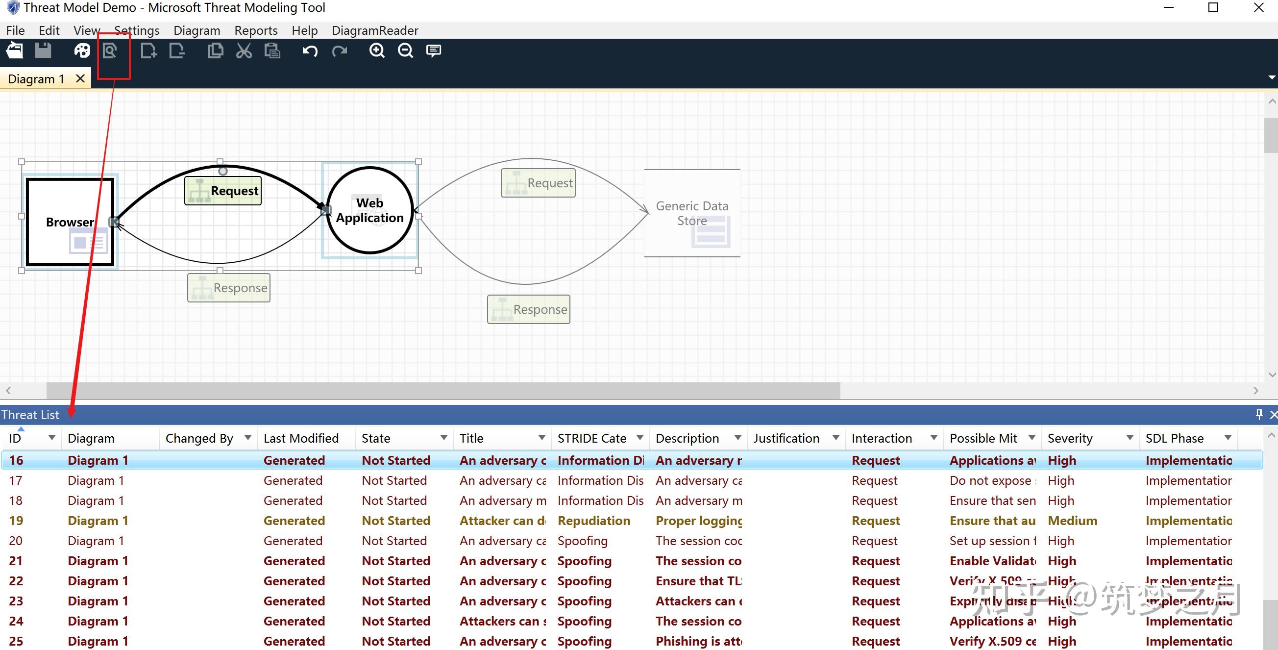Create a new diagram
The width and height of the screenshot is (1278, 650).
click(148, 50)
